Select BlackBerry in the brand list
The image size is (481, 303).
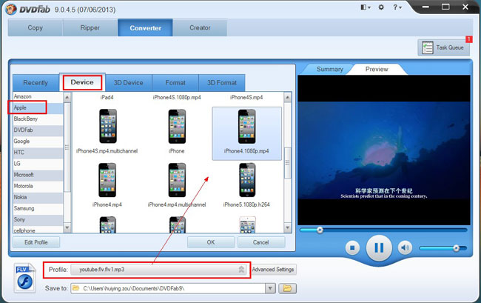[38, 119]
